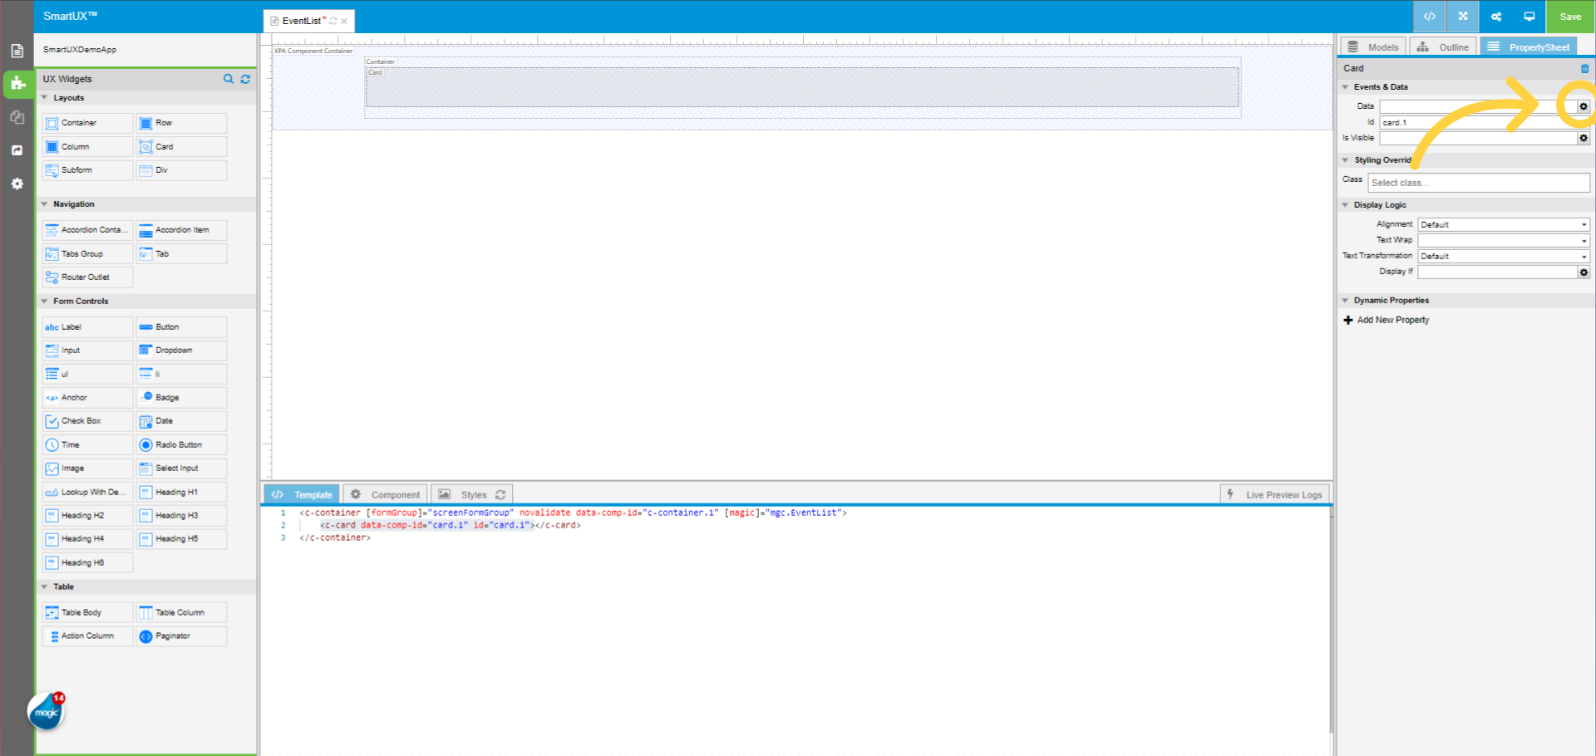
Task: Open the Text Wrap dropdown
Action: click(1504, 240)
